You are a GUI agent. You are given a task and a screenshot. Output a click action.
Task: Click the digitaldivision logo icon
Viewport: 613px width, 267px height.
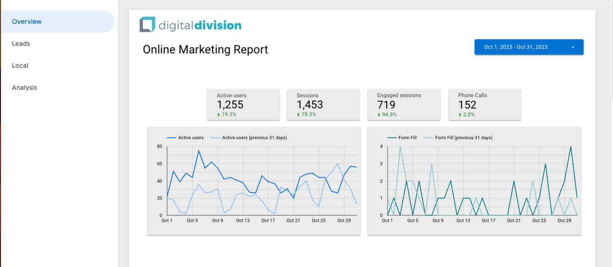coord(148,25)
